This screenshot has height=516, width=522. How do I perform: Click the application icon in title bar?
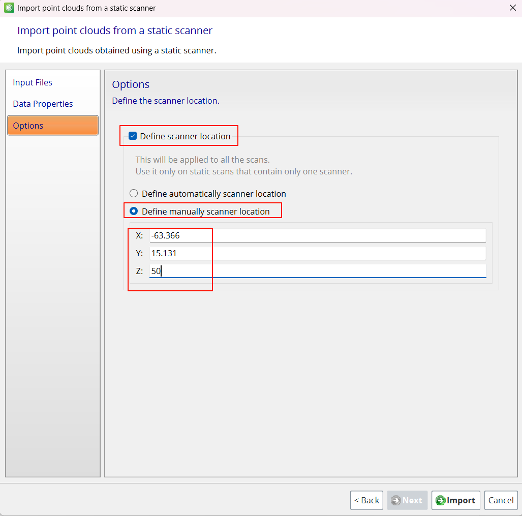coord(9,8)
